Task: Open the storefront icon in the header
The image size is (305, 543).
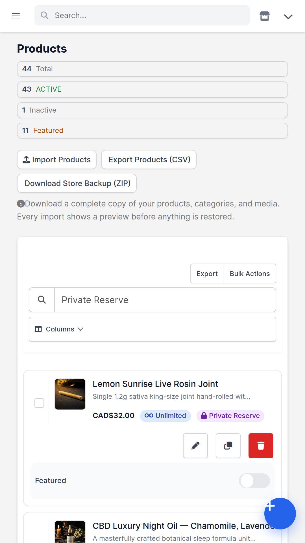Action: coord(265,16)
